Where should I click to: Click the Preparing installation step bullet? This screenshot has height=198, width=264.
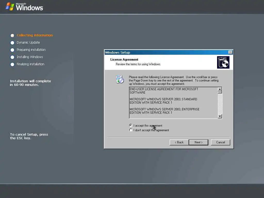click(12, 50)
